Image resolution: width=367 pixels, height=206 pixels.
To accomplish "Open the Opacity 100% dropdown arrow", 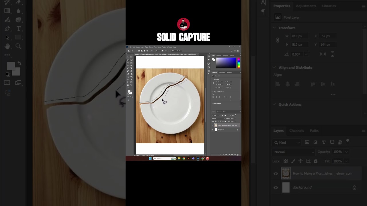I will click(x=235, y=118).
